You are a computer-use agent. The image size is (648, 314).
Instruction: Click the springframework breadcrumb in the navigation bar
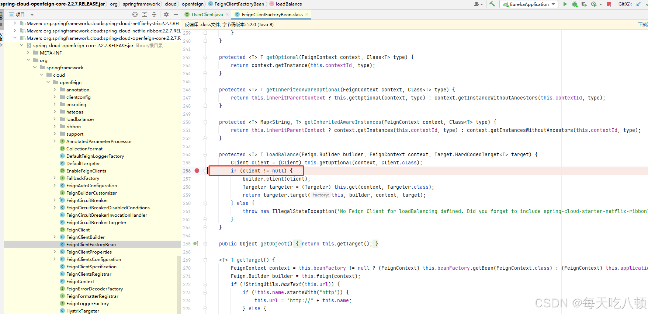[141, 4]
